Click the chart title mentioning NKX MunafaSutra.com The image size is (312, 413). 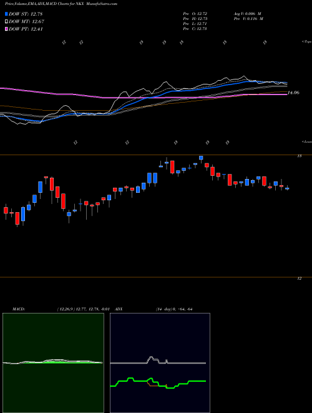pyautogui.click(x=61, y=4)
